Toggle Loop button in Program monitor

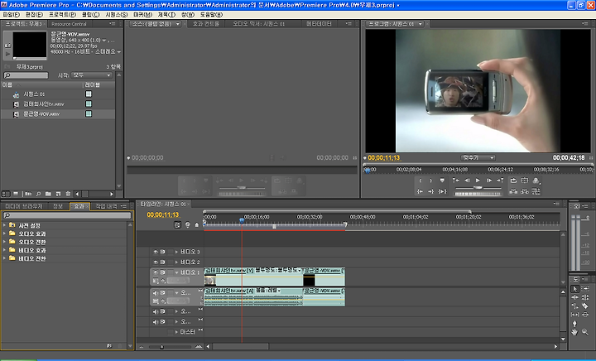(513, 180)
